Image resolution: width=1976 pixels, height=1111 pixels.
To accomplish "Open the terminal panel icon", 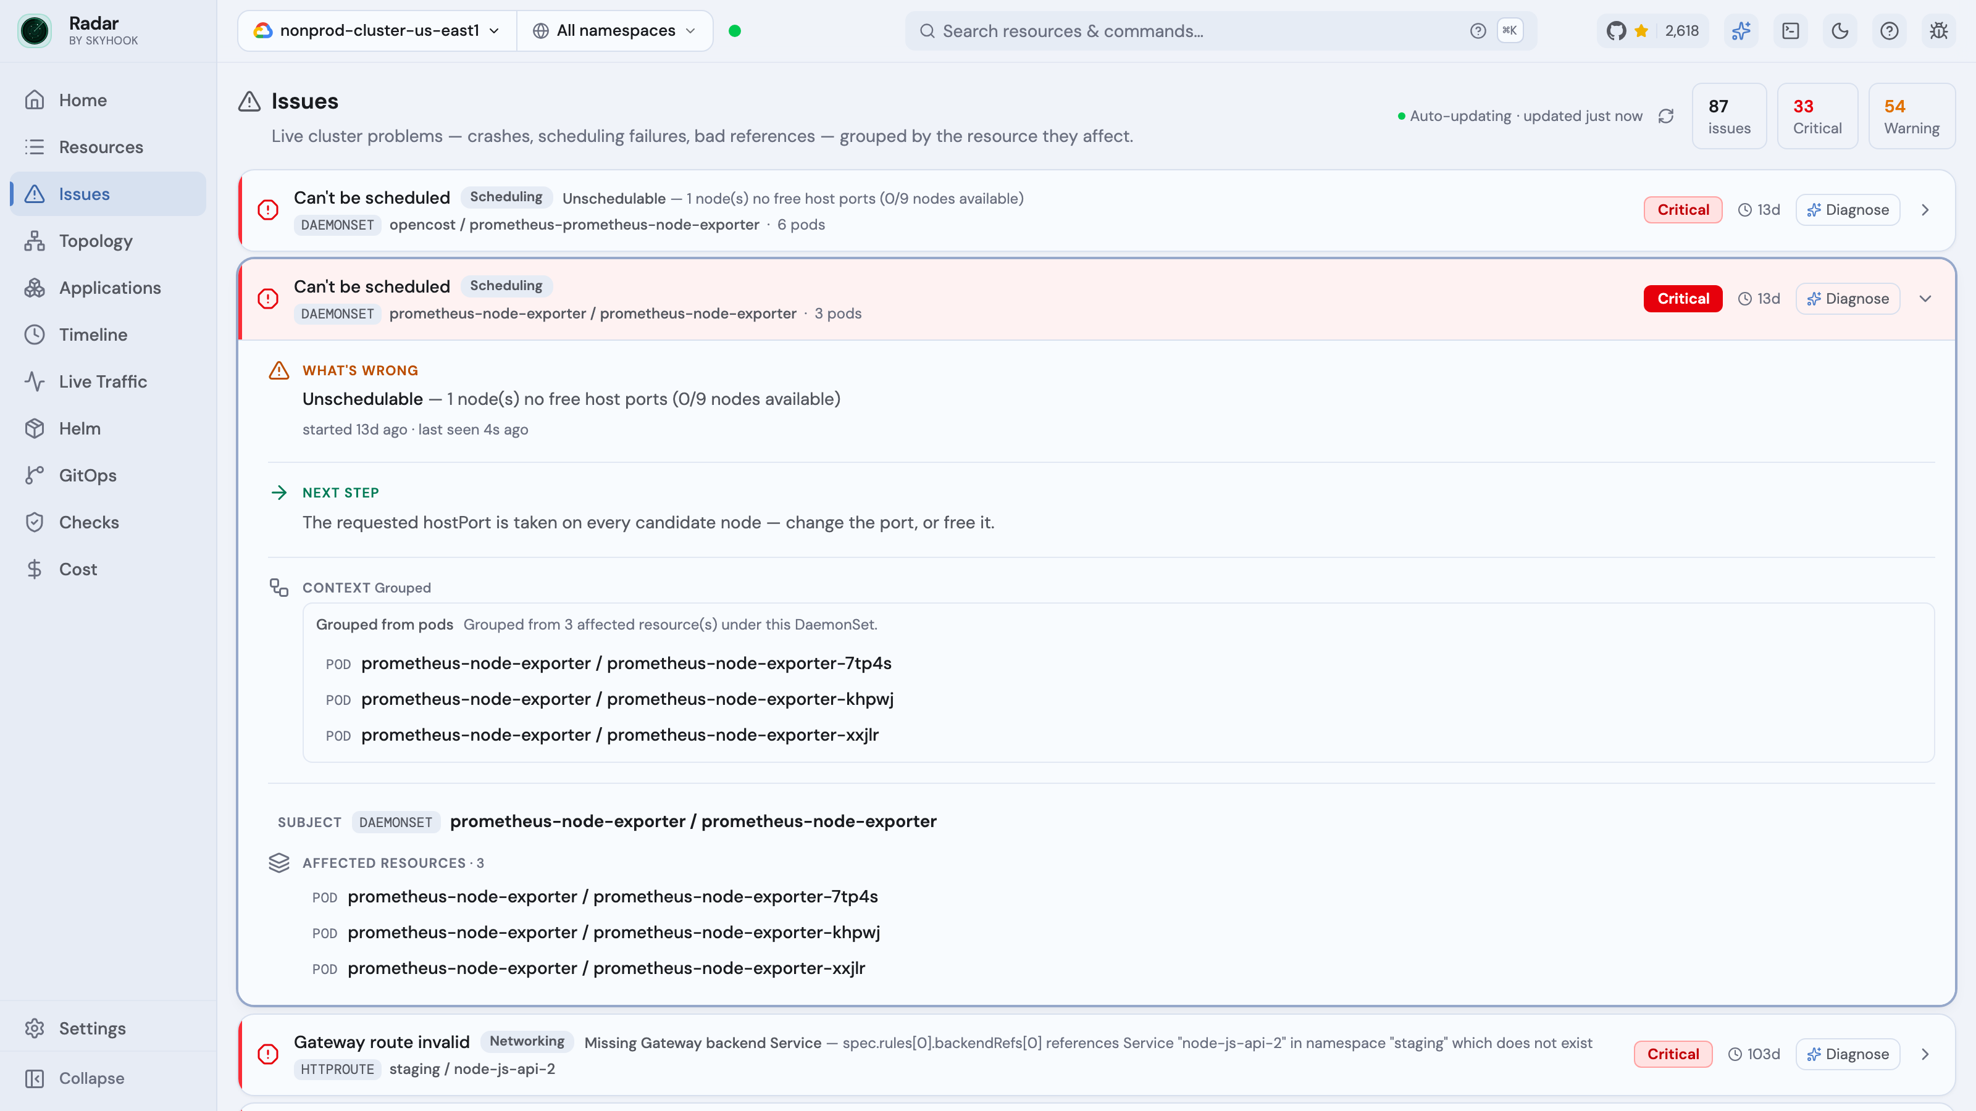I will click(1790, 31).
